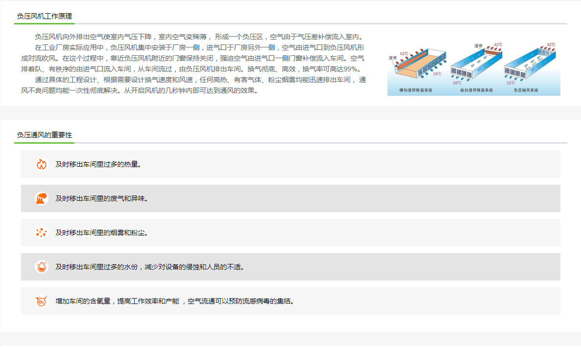Viewport: 581px width, 347px height.
Task: Click the flame icon for excess heat
Action: click(x=41, y=164)
